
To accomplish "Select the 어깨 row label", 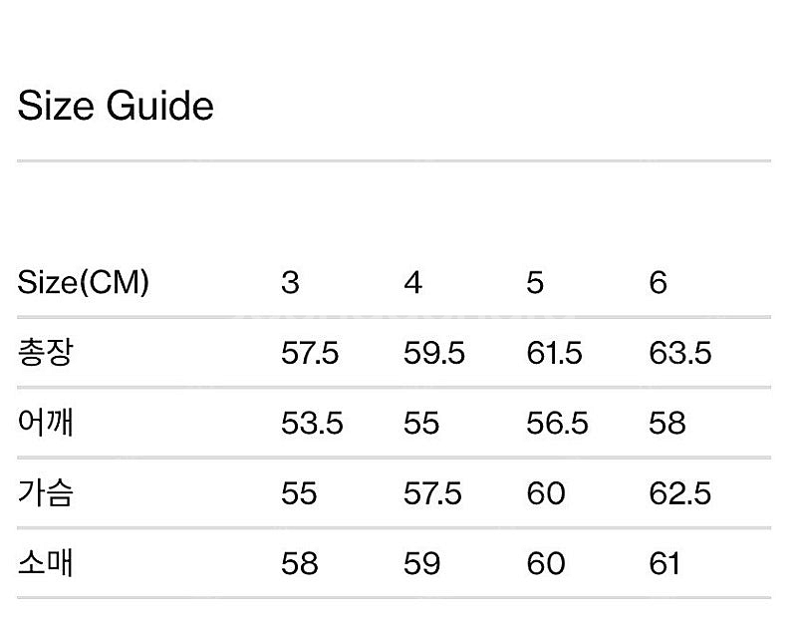I will pos(45,423).
